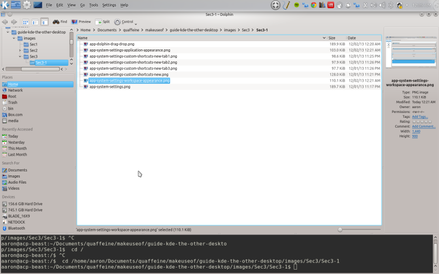Click quaffeine in the breadcrumb path
This screenshot has width=439, height=274.
(131, 30)
